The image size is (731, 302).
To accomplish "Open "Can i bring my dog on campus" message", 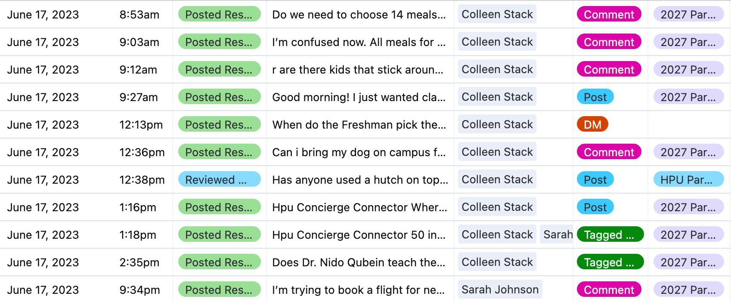I will (x=359, y=152).
